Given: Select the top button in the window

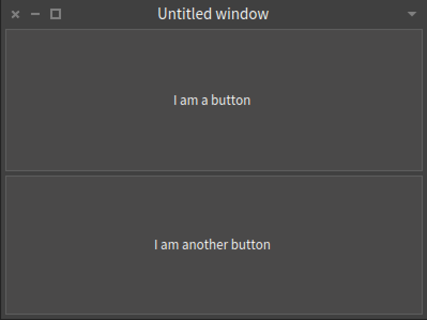Looking at the screenshot, I should coord(213,100).
